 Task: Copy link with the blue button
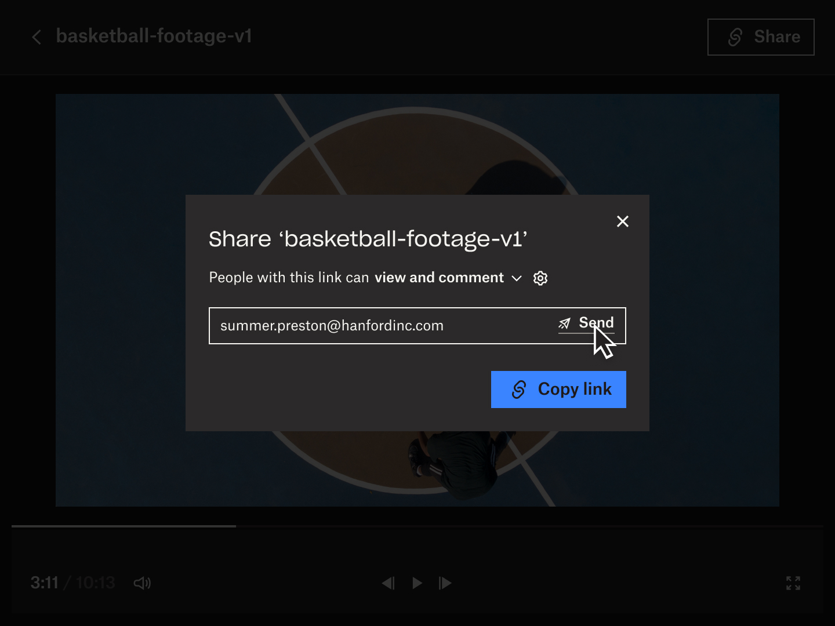point(558,390)
